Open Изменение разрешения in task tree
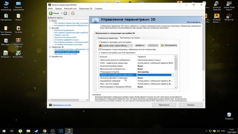 (64, 30)
